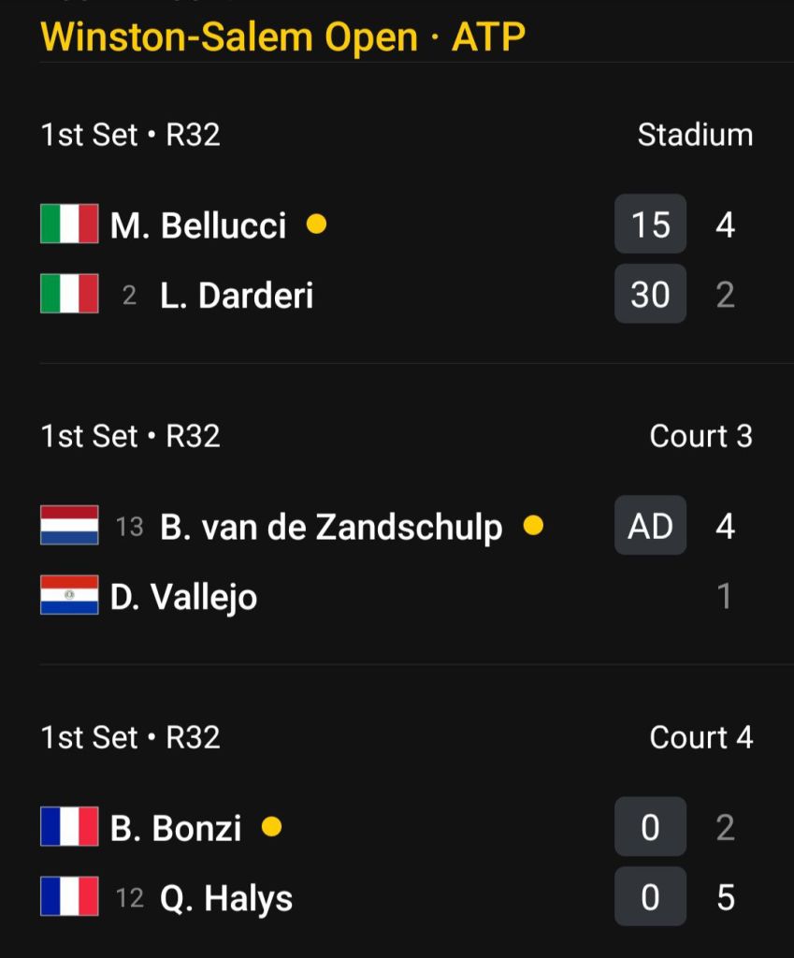Click Darderi's 30 point score badge
The width and height of the screenshot is (794, 958).
click(x=651, y=294)
